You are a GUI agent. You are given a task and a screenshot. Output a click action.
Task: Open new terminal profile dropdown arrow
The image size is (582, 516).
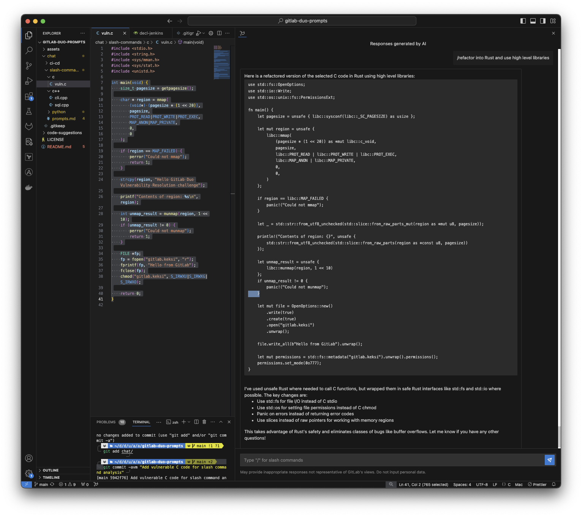tap(189, 422)
